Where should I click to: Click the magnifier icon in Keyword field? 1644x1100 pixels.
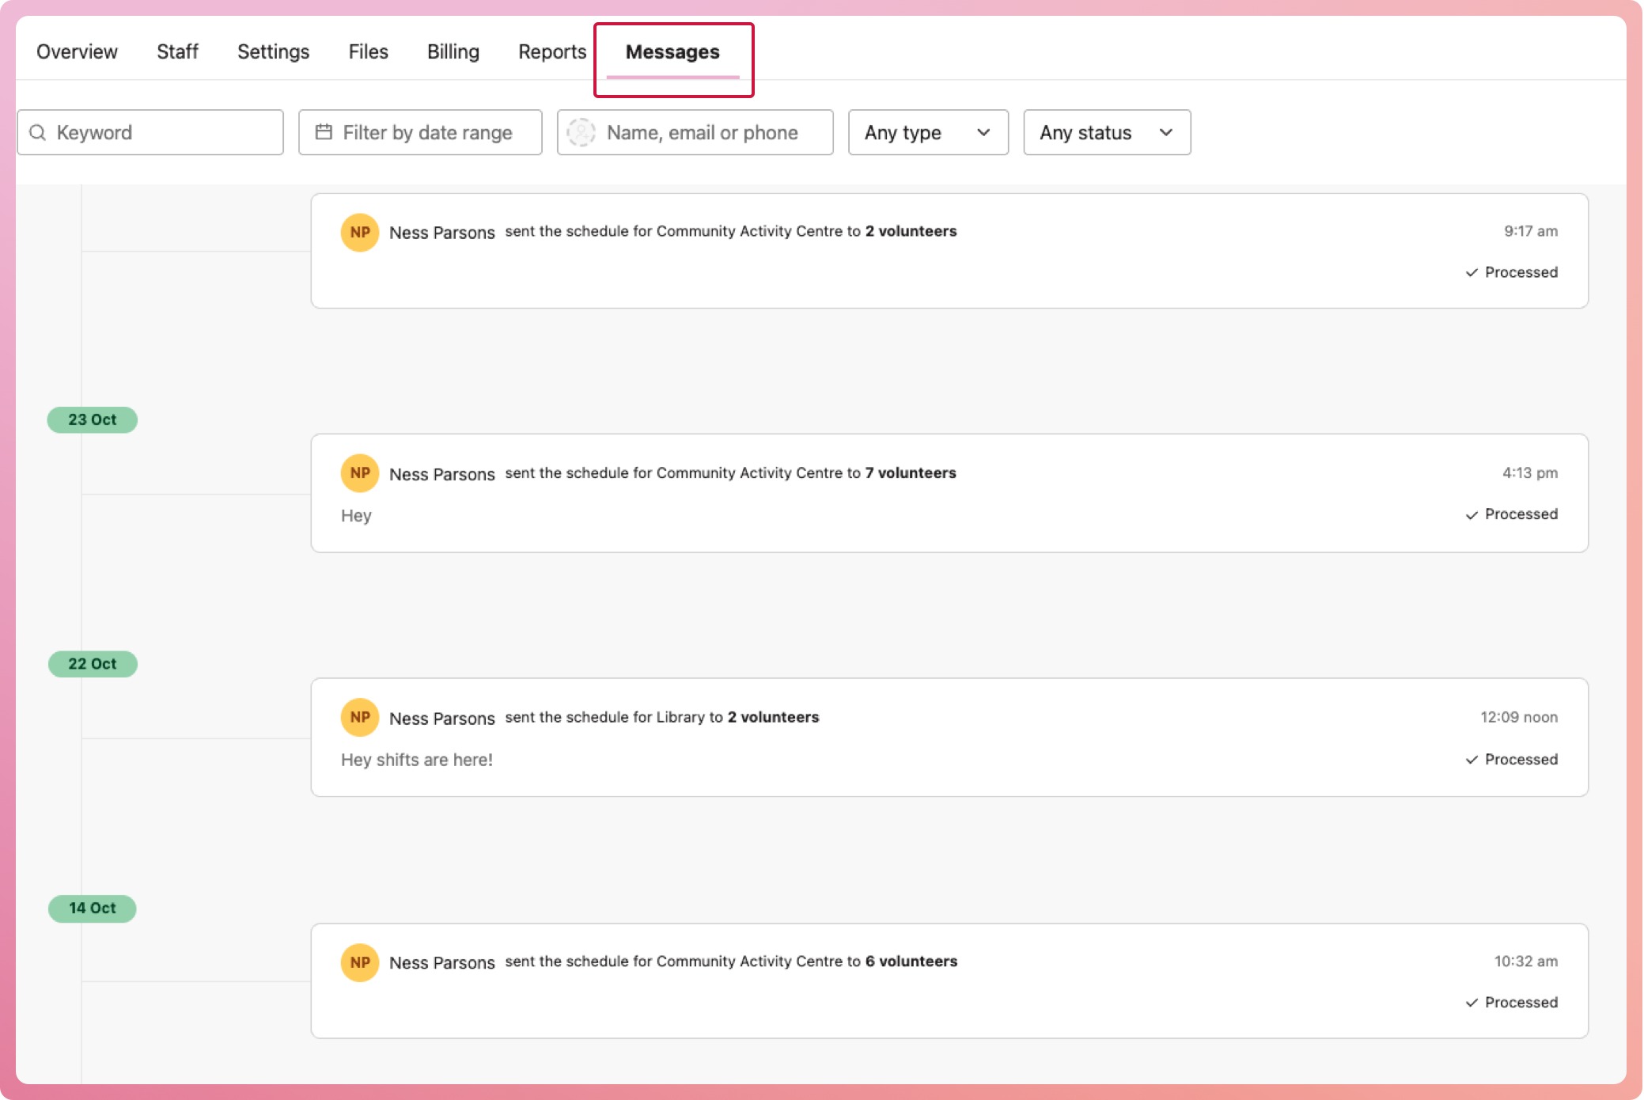[37, 132]
